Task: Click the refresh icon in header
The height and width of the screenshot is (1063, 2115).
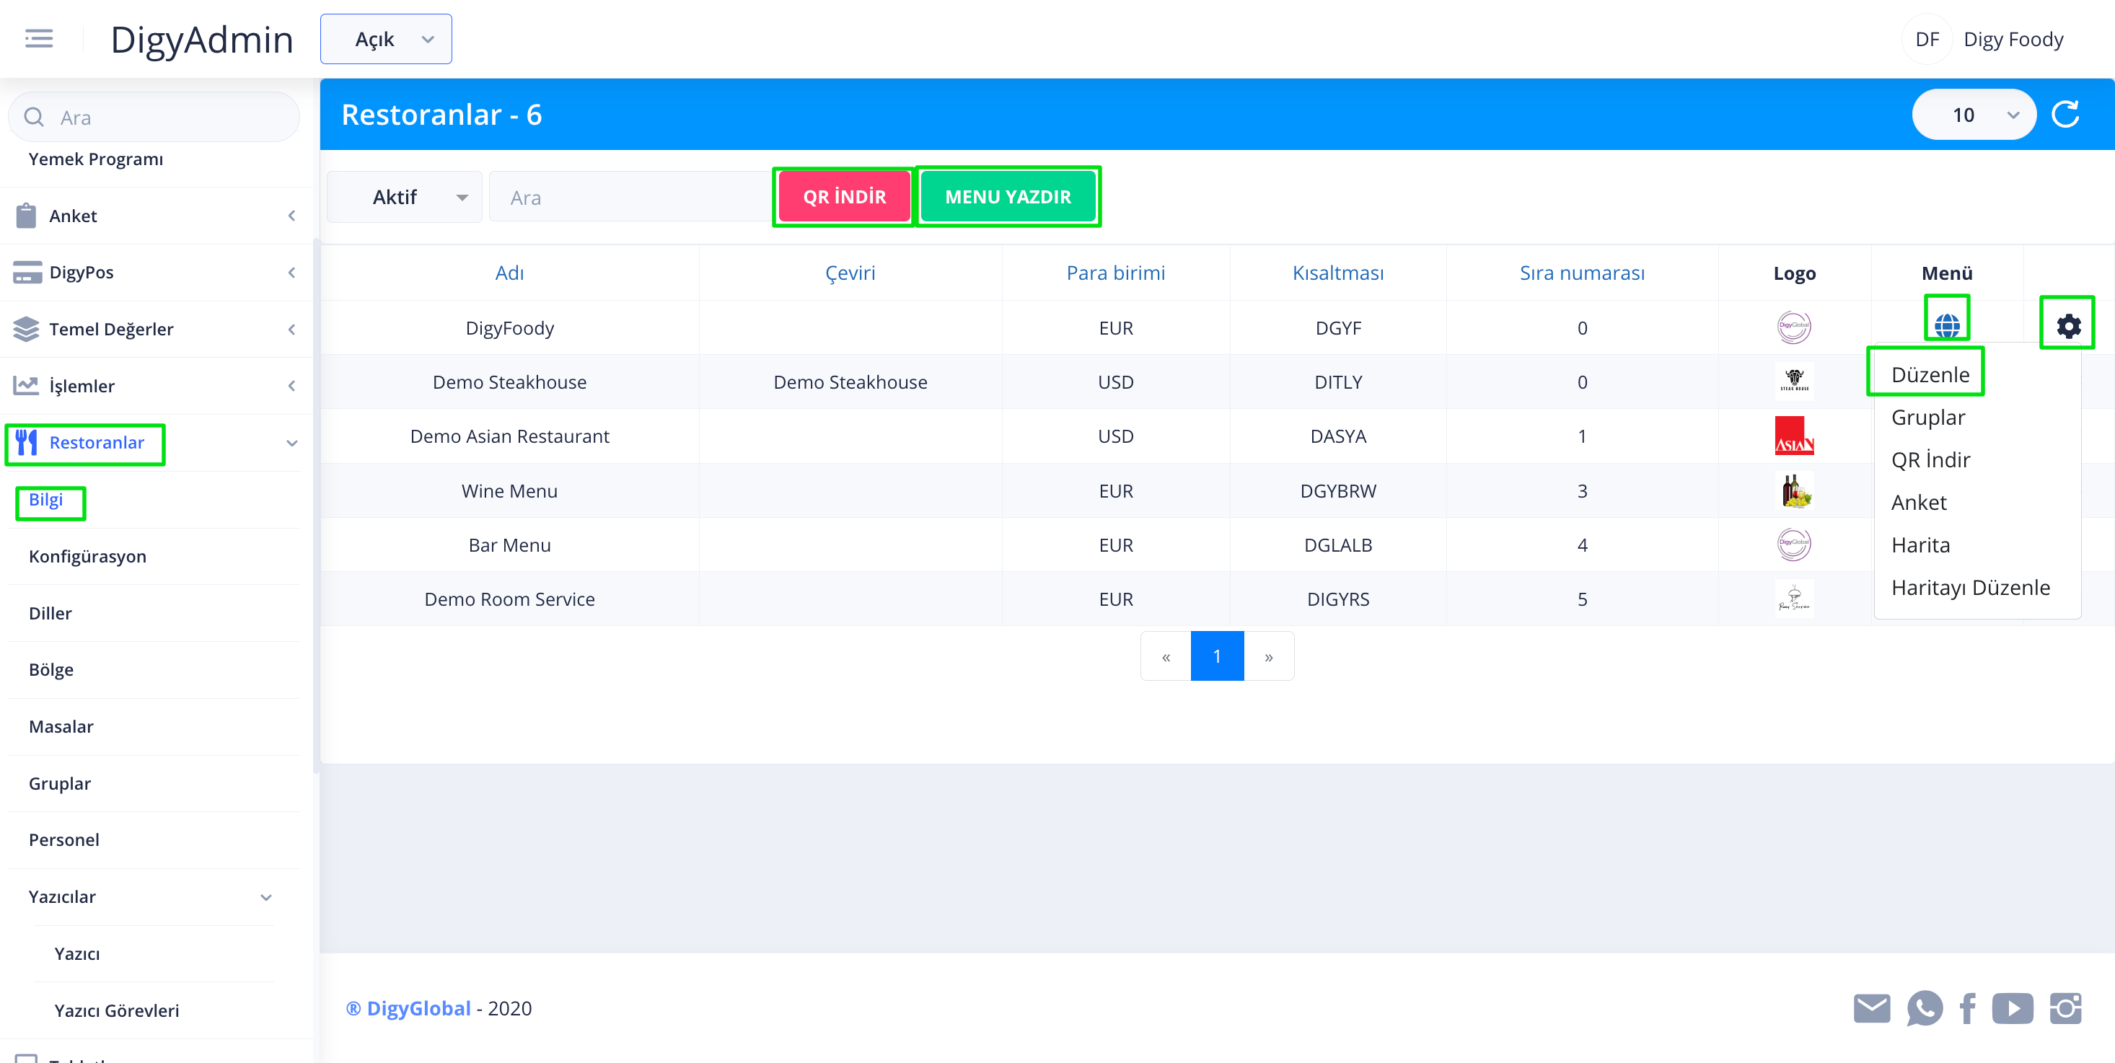Action: 2065,115
